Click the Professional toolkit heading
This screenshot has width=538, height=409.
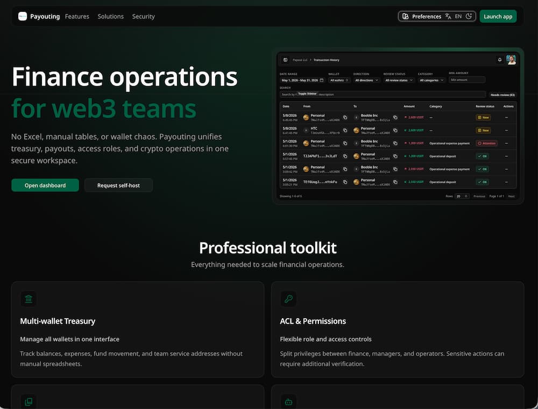pos(267,248)
